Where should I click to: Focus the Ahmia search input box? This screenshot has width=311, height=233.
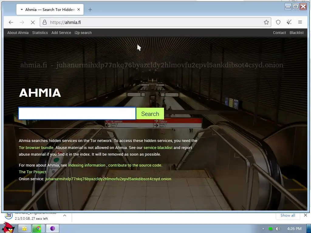pyautogui.click(x=77, y=113)
